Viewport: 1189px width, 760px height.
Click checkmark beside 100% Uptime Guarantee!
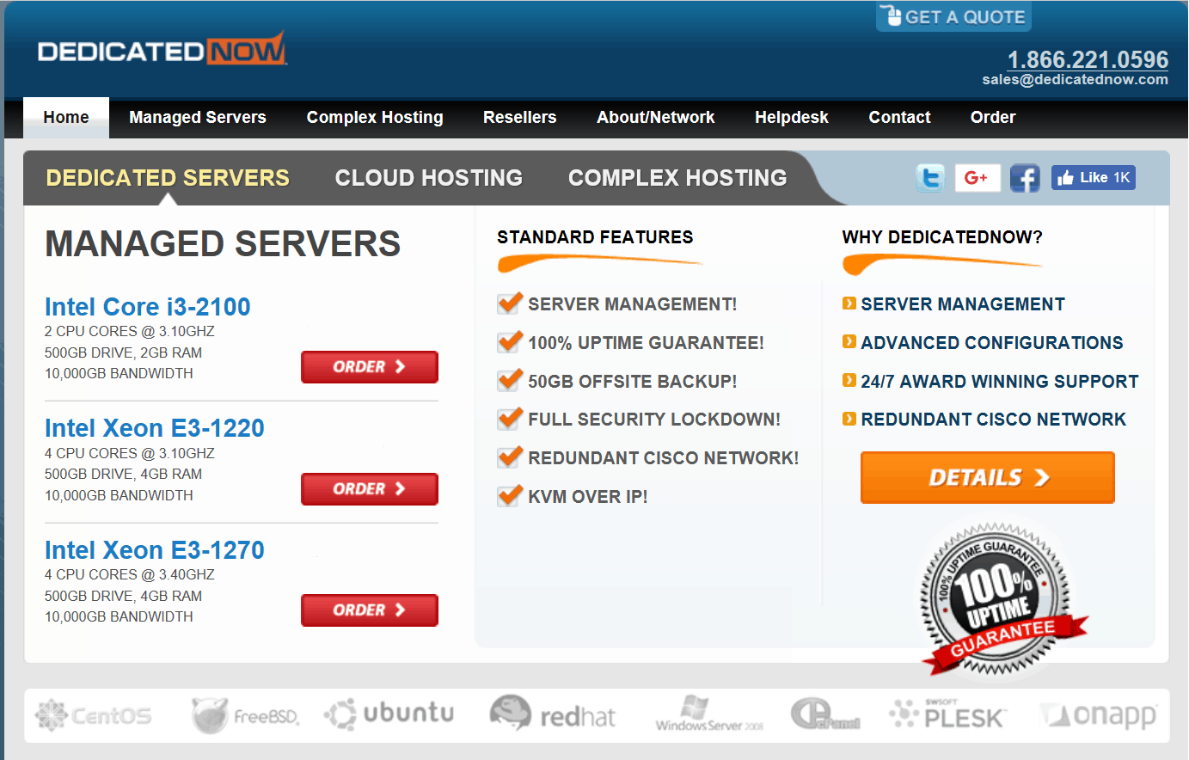pos(510,342)
